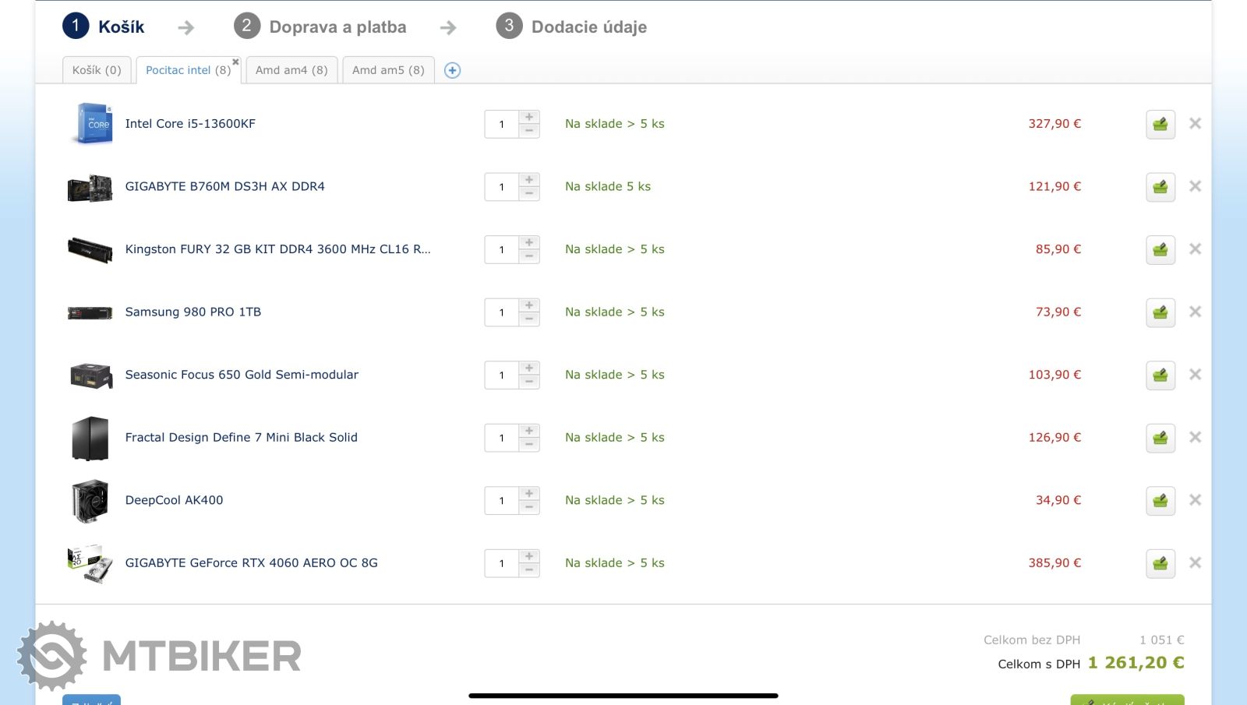Go to Doprava a platba step
Image resolution: width=1247 pixels, height=705 pixels.
pyautogui.click(x=337, y=27)
